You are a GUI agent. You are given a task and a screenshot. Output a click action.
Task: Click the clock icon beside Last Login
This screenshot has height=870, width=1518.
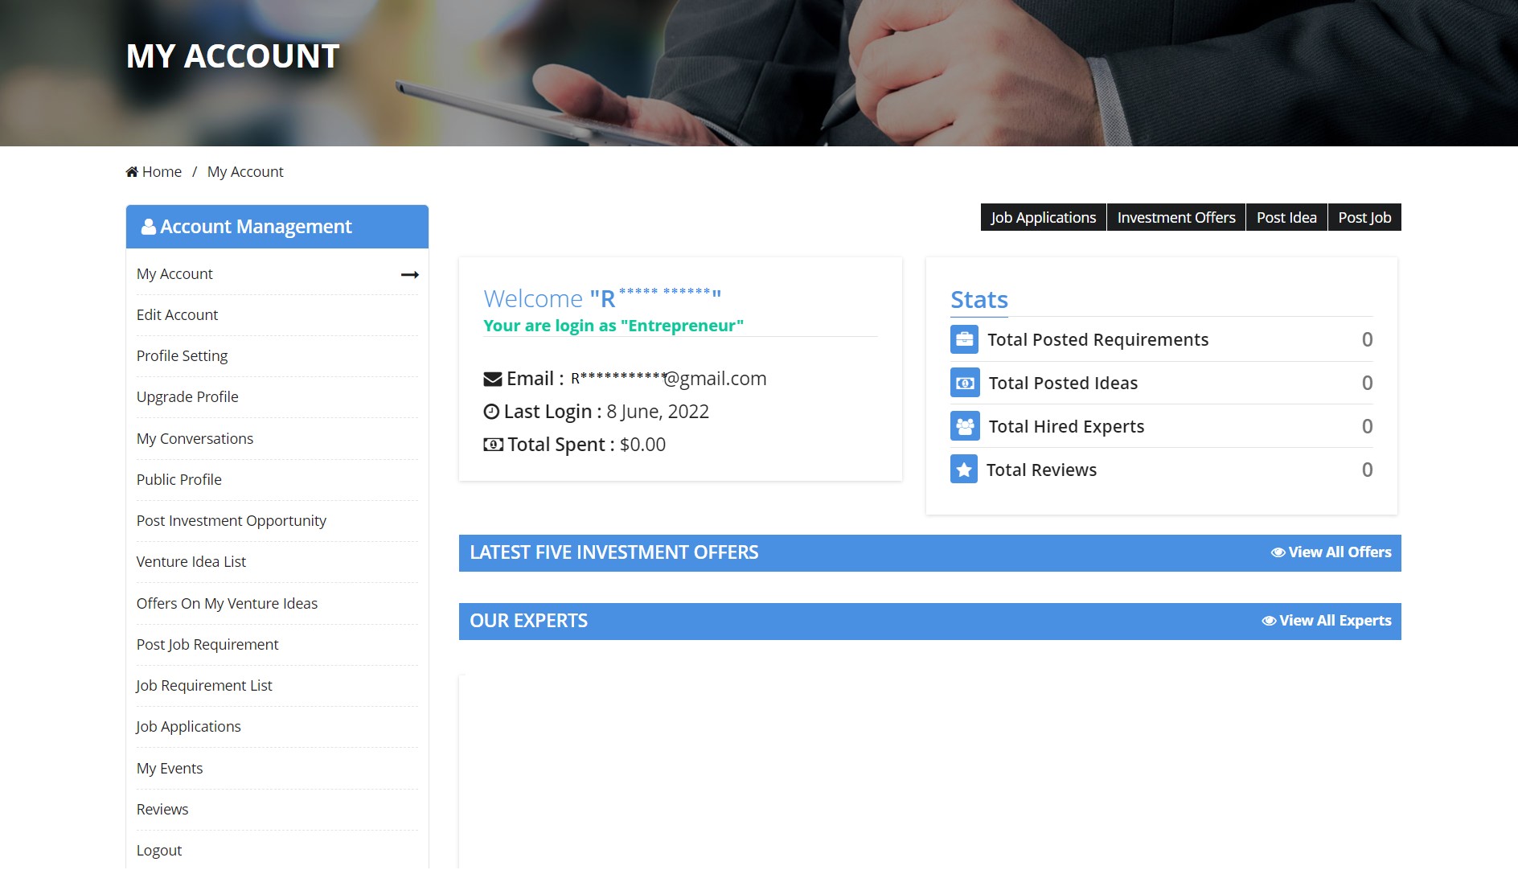[x=491, y=412]
